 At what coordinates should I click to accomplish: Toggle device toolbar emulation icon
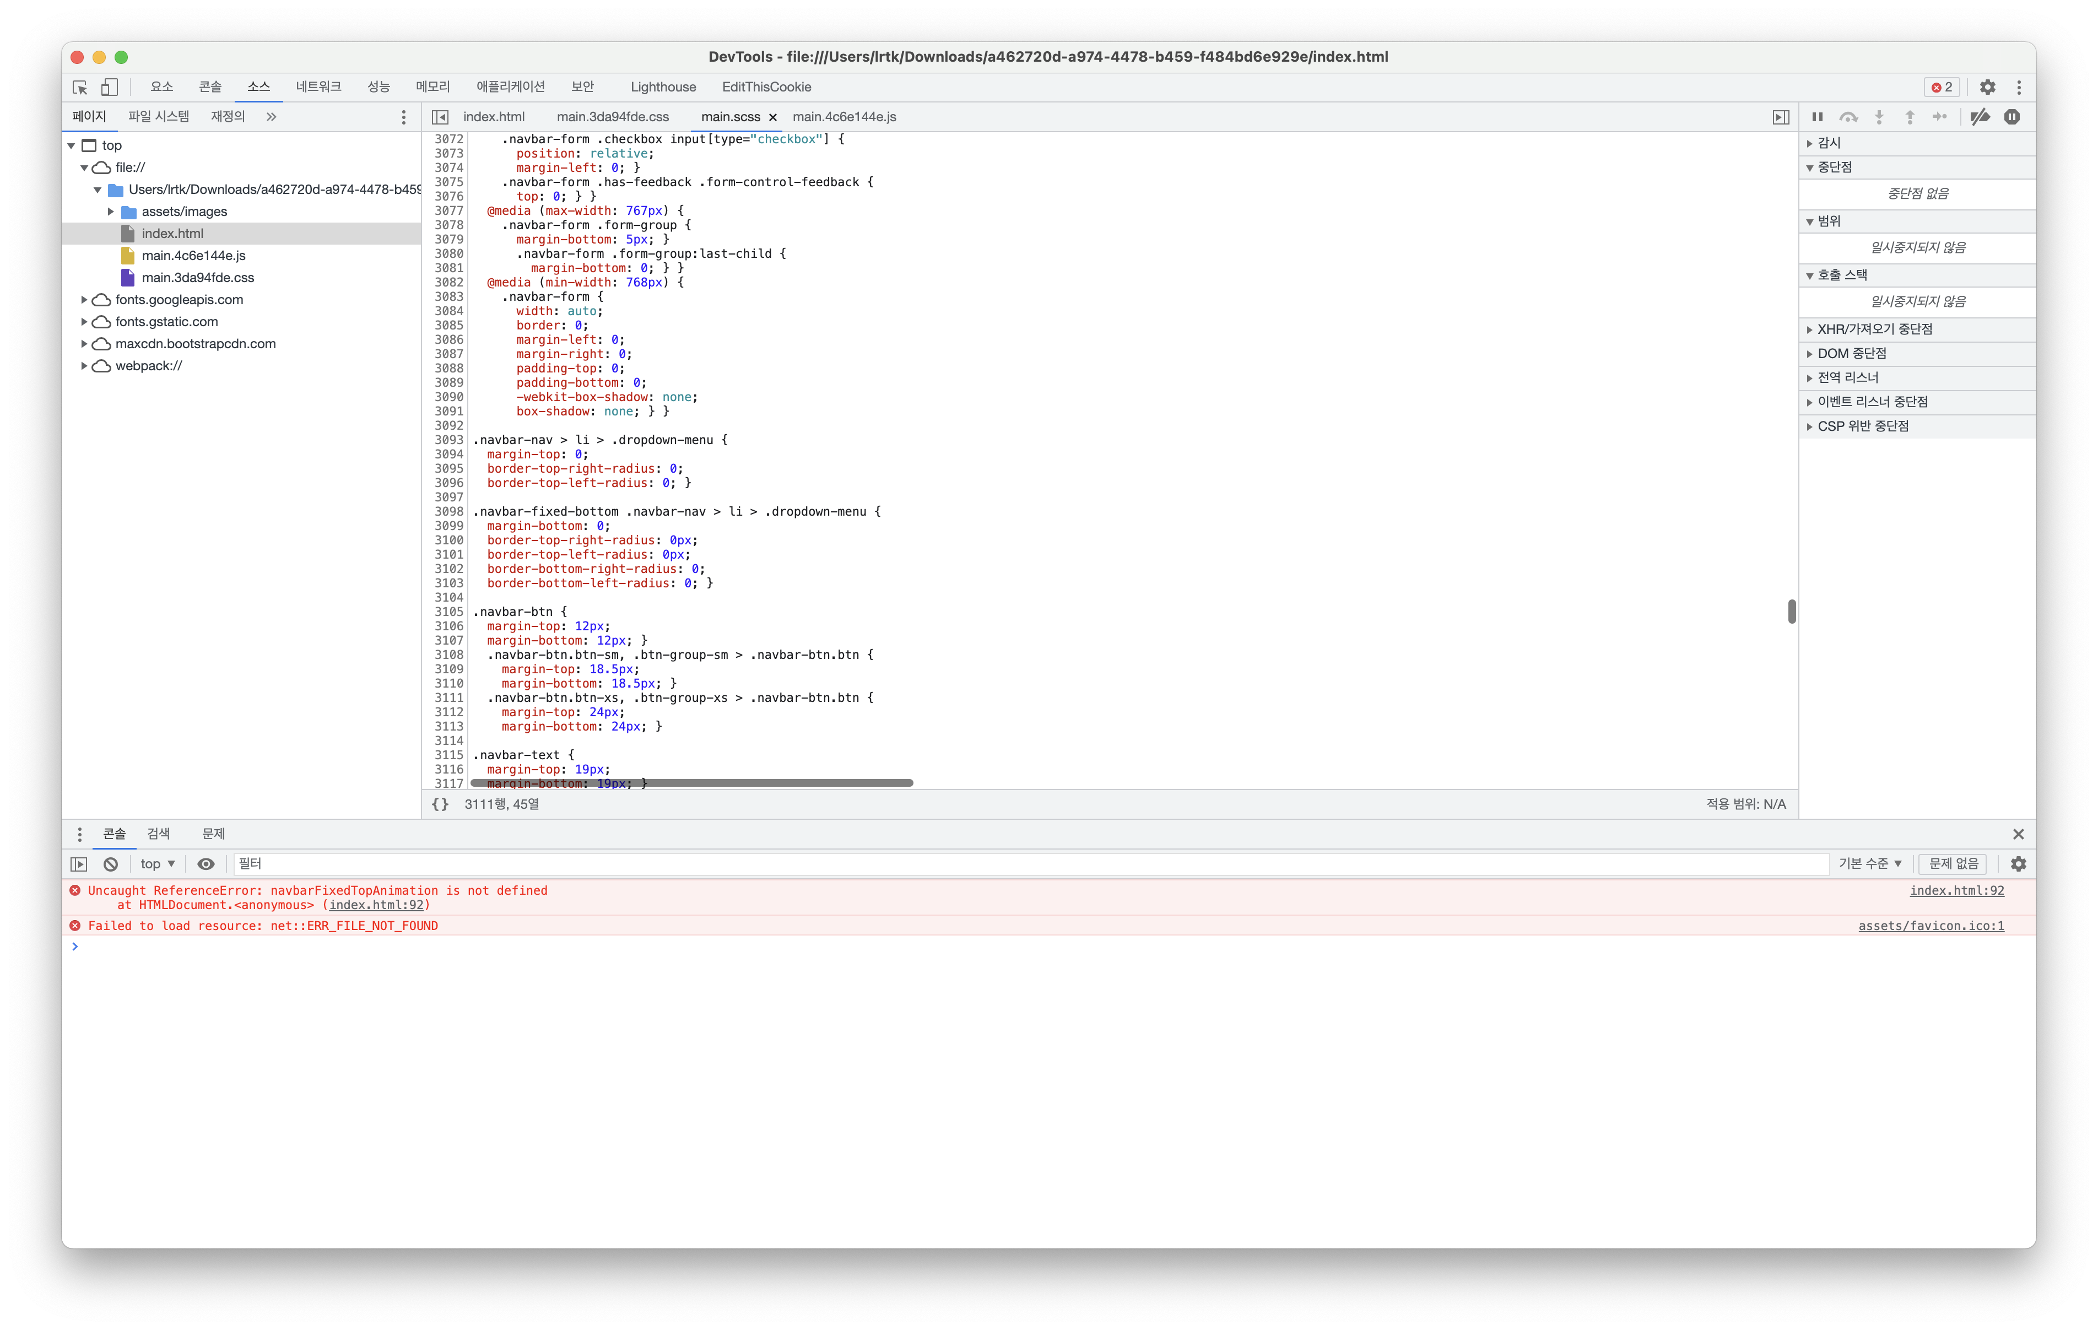pyautogui.click(x=109, y=87)
